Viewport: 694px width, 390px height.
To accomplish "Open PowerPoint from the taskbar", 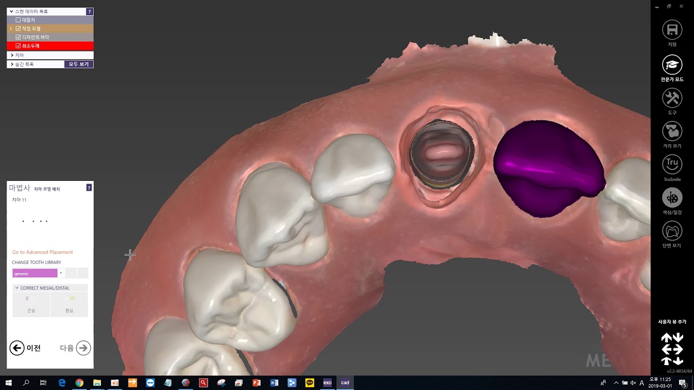I will click(256, 383).
